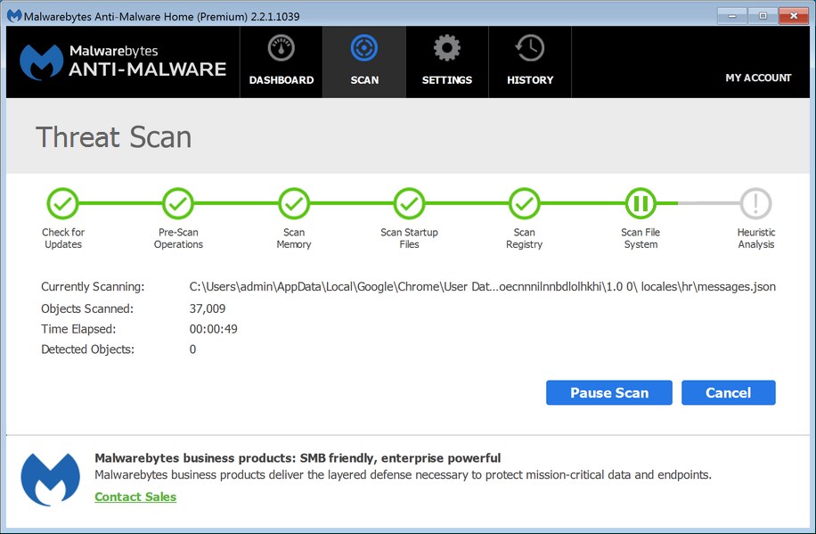Click the layered defense description text
Image resolution: width=816 pixels, height=534 pixels.
pyautogui.click(x=403, y=474)
